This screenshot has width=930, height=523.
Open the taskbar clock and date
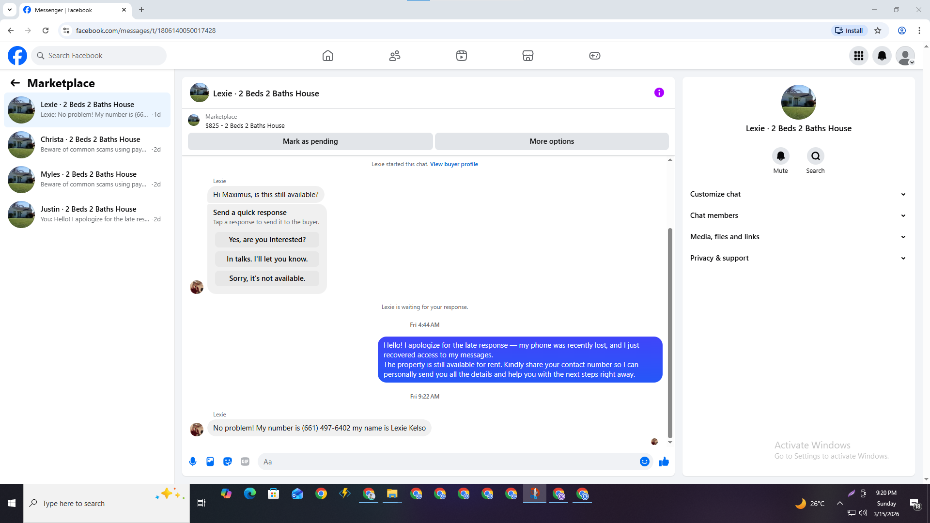pos(886,504)
